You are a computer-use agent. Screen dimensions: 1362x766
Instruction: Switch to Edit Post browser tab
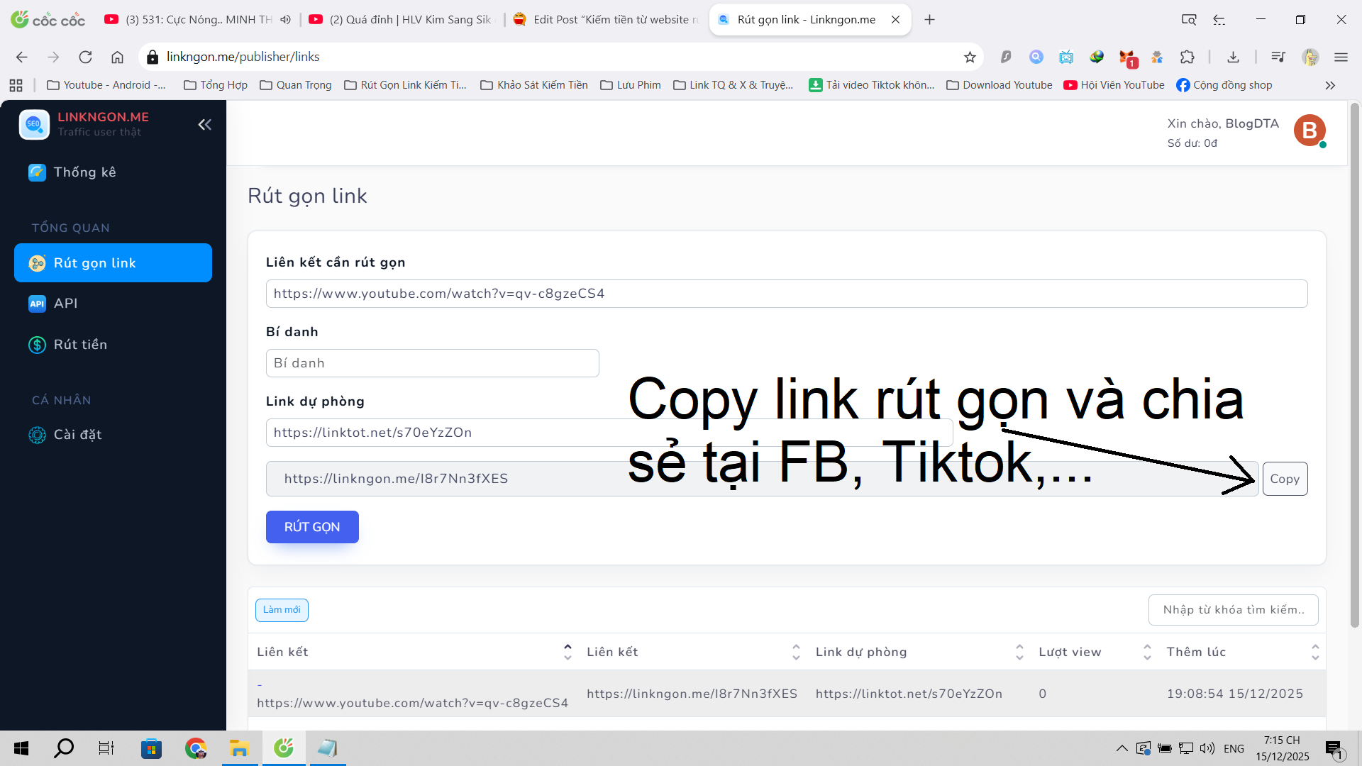(x=610, y=20)
